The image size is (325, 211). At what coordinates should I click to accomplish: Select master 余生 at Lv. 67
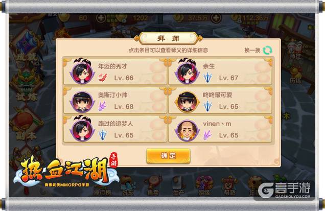pyautogui.click(x=220, y=72)
